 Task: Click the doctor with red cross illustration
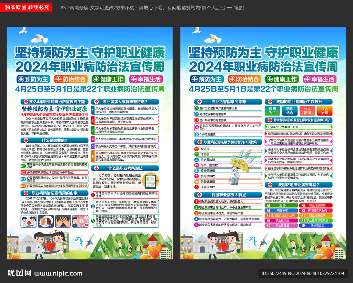click(29, 222)
